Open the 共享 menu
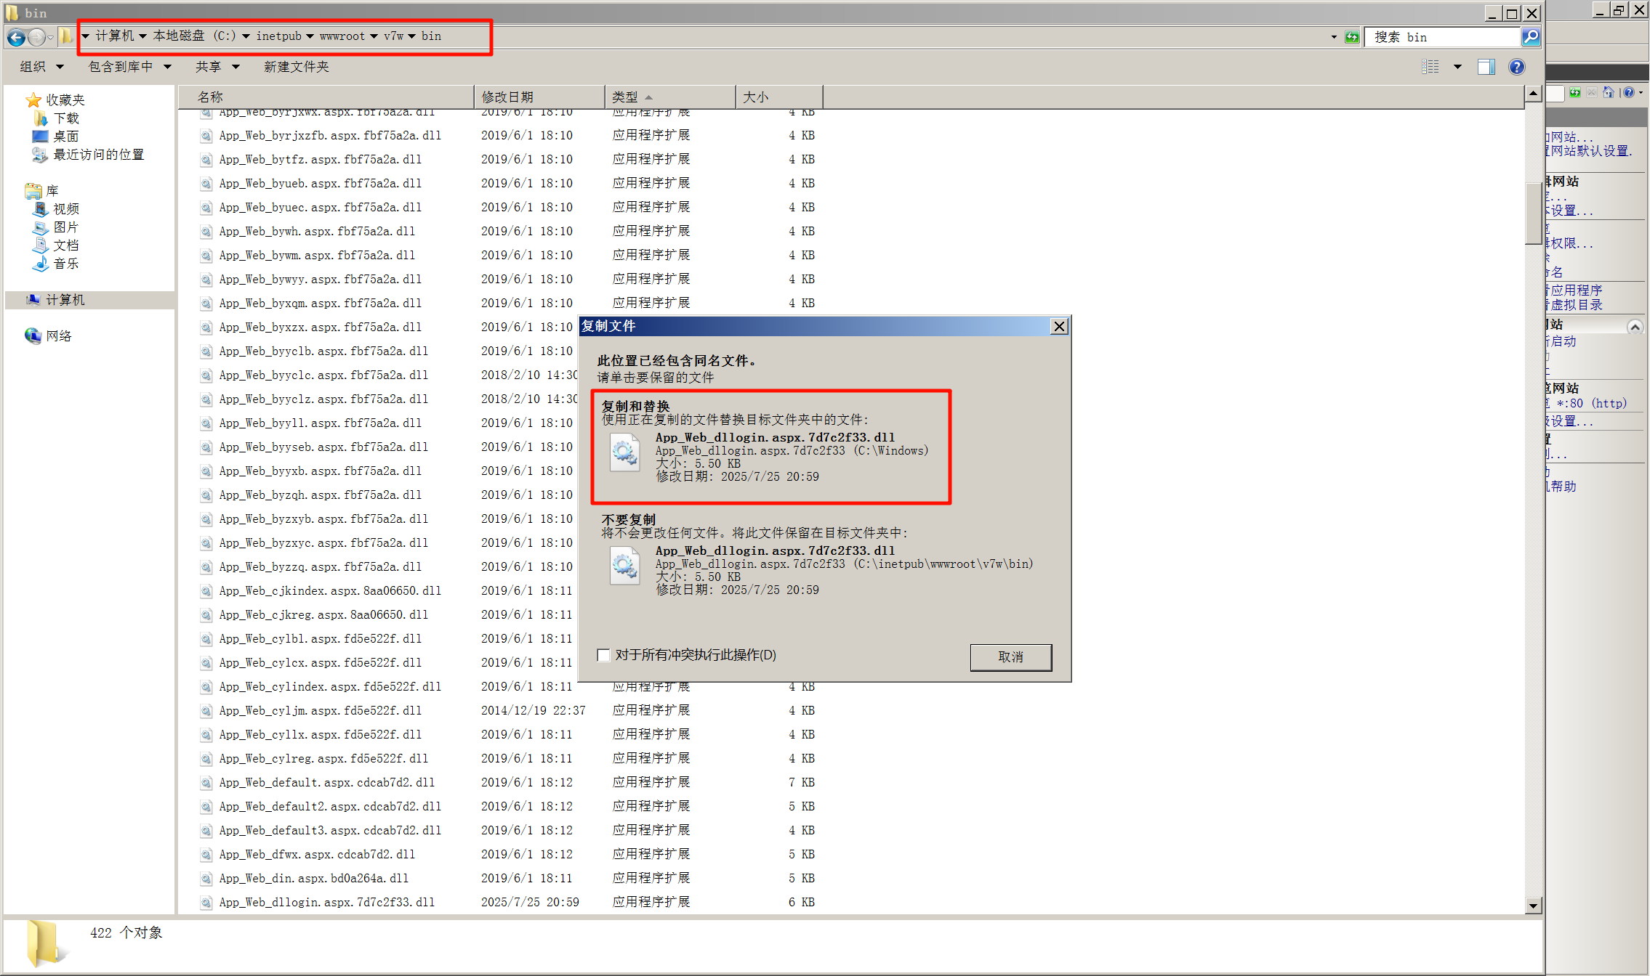 [x=217, y=67]
